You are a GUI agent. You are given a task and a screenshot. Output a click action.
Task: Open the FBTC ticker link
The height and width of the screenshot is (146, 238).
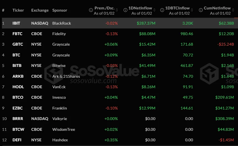(x=17, y=34)
